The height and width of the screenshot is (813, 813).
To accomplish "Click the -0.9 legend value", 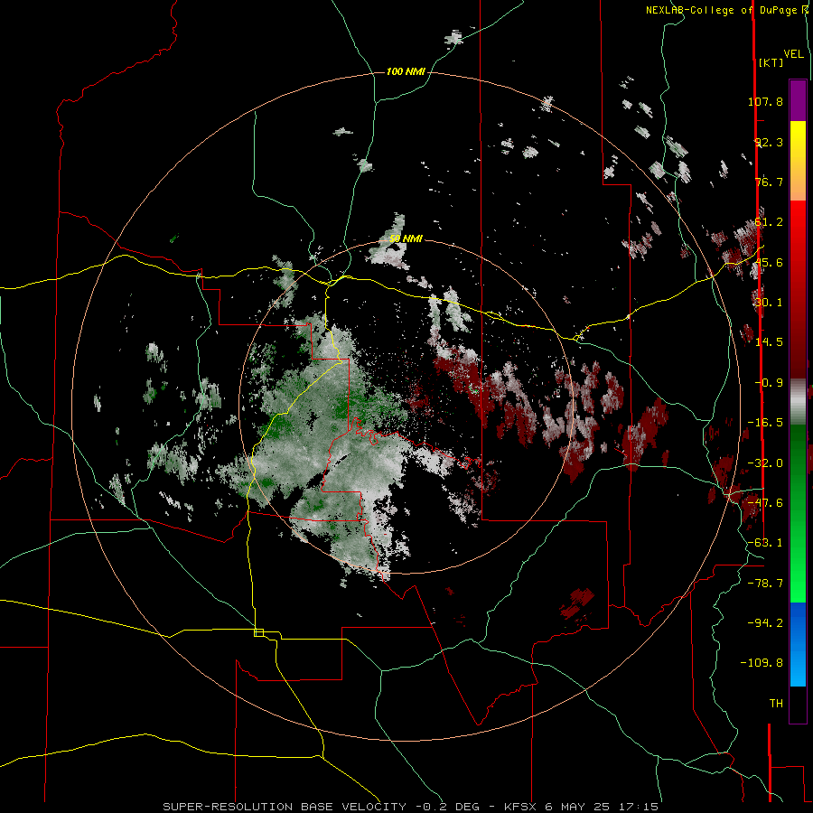I will tap(769, 383).
